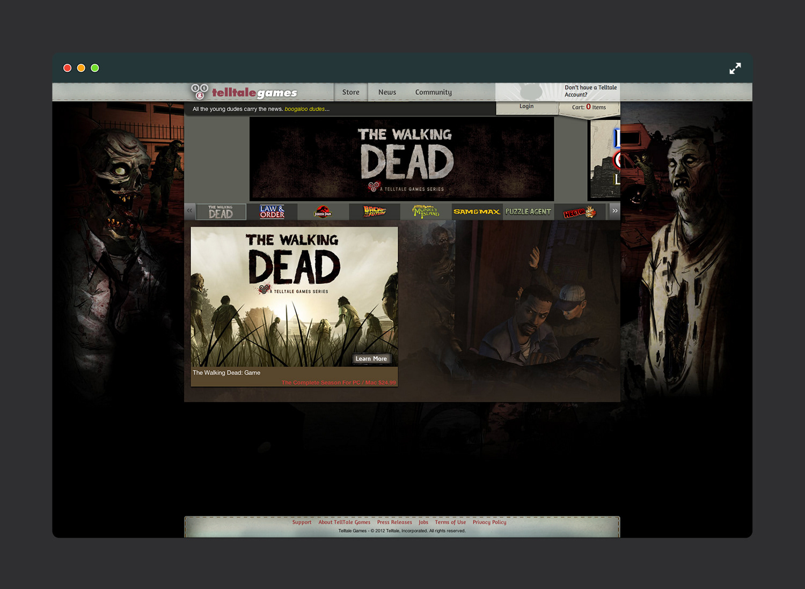This screenshot has width=805, height=589.
Task: Select the Sam & Max logo
Action: (477, 212)
